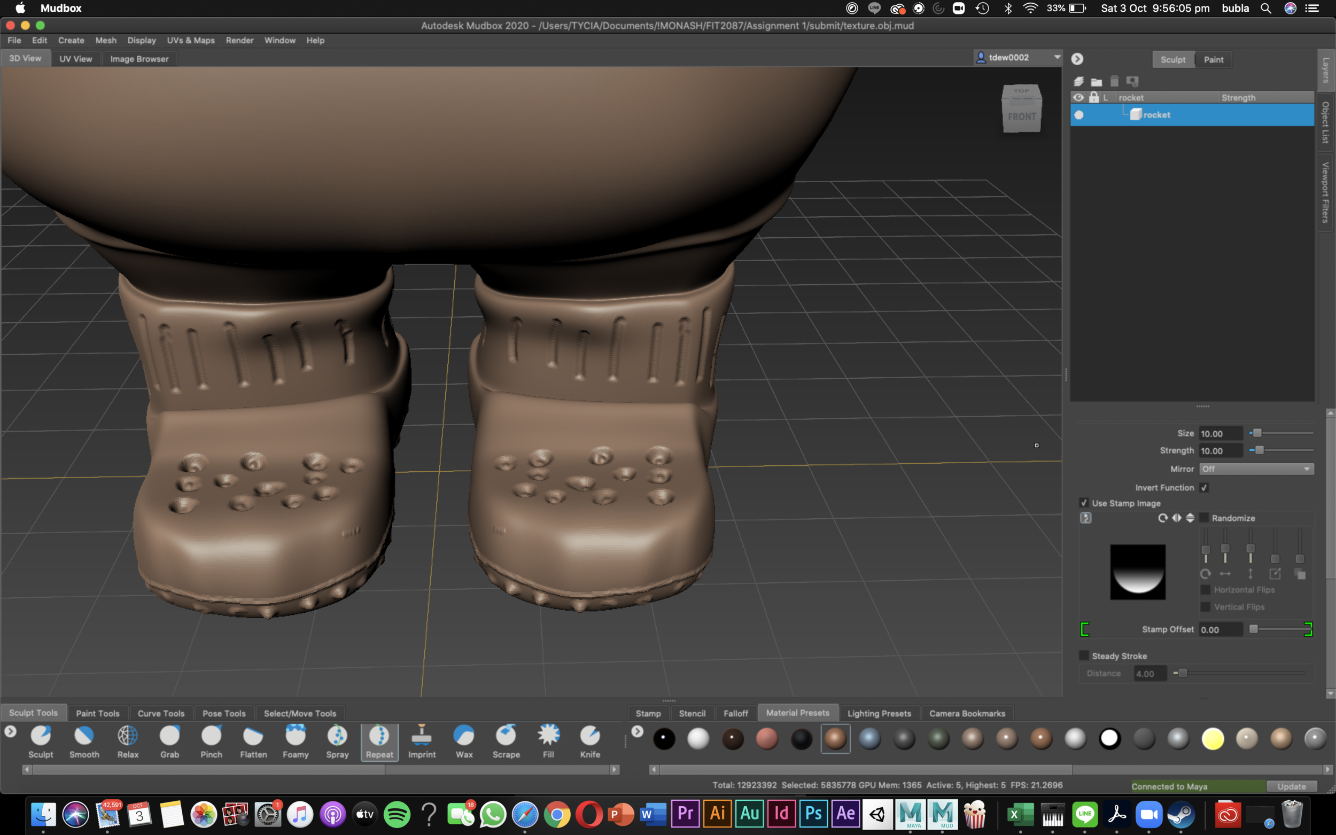Image resolution: width=1336 pixels, height=835 pixels.
Task: Open the Mirror dropdown
Action: click(x=1256, y=469)
